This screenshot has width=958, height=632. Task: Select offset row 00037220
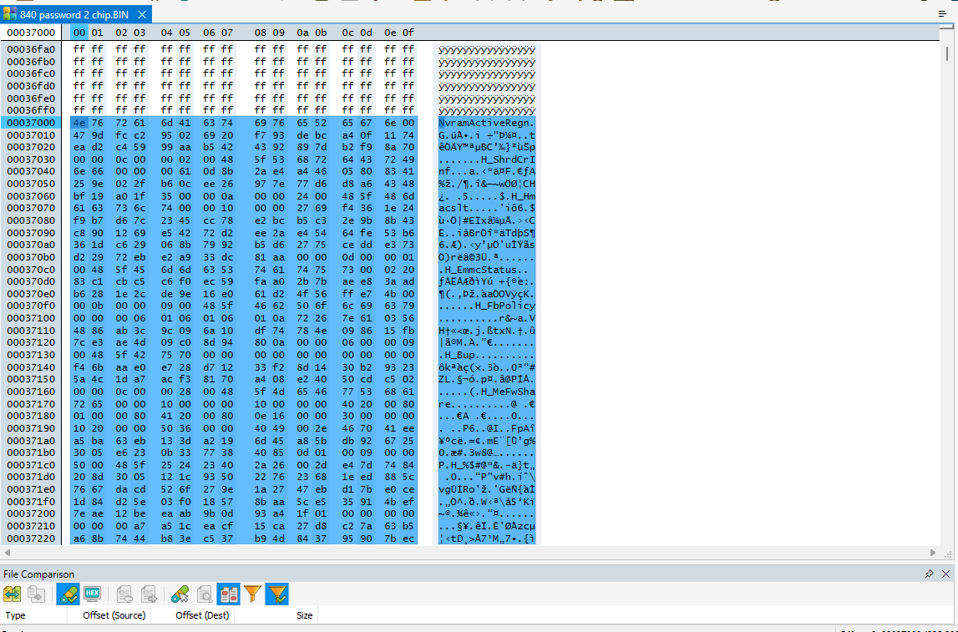click(31, 538)
